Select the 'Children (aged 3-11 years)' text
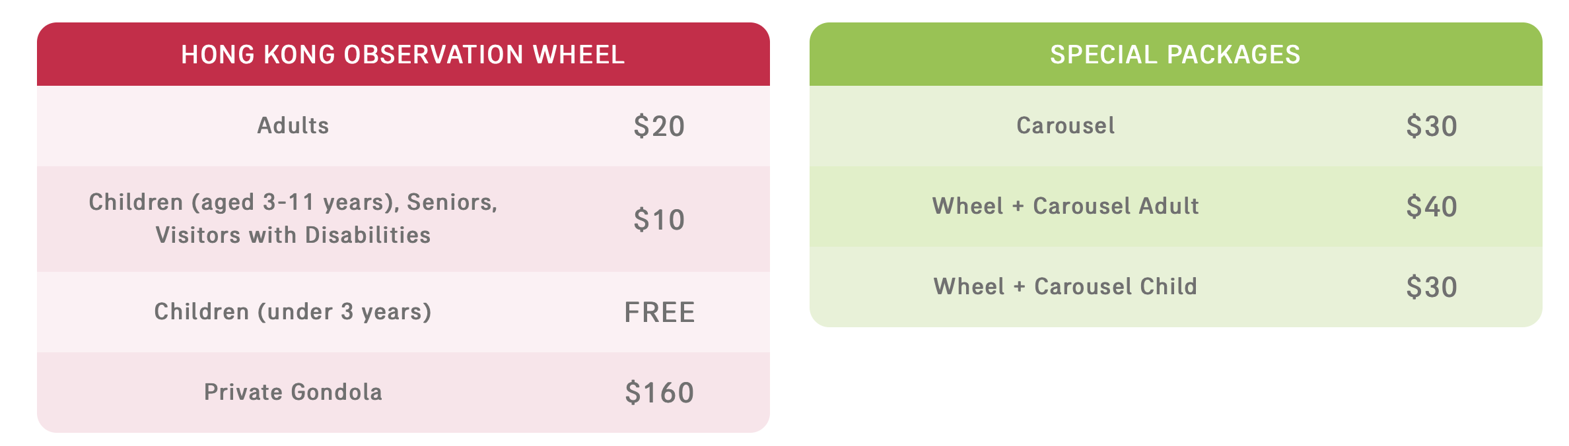 (x=242, y=202)
